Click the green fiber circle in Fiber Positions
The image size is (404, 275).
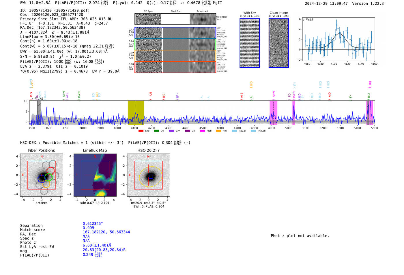(x=48, y=177)
